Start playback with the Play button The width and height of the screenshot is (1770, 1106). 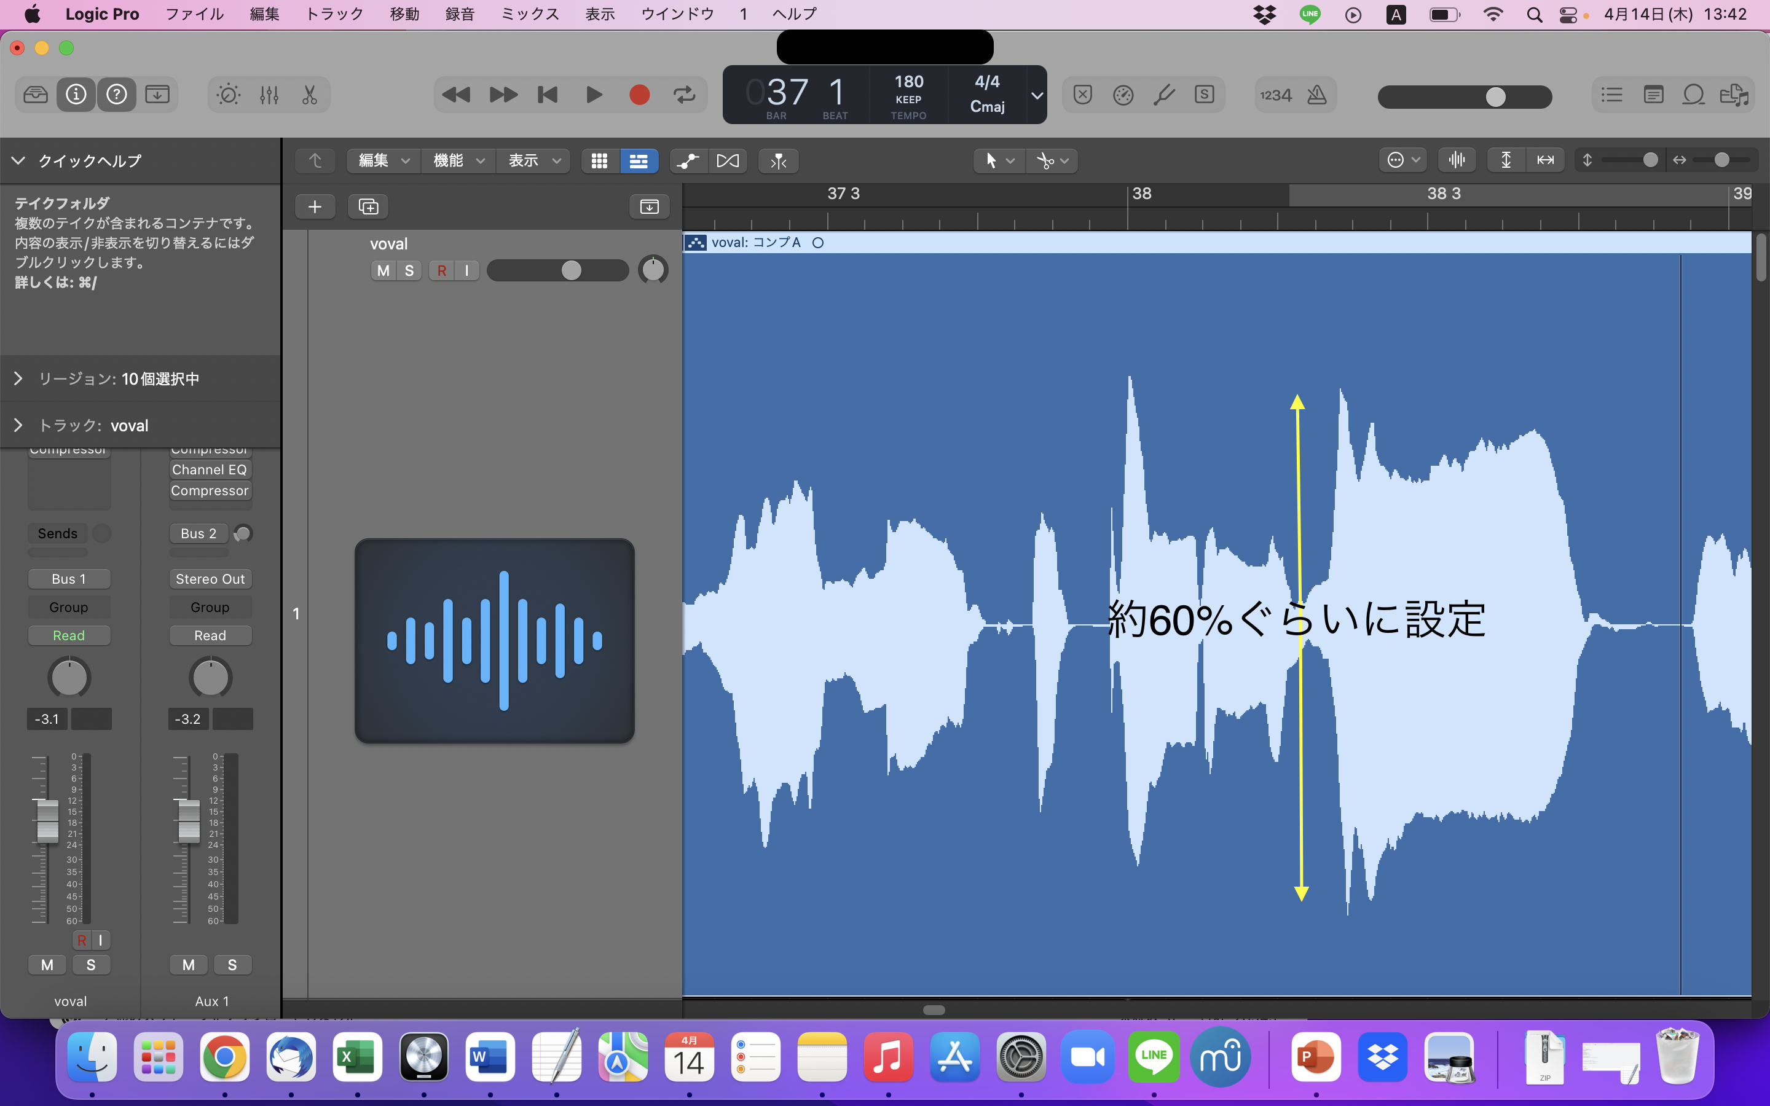coord(594,95)
